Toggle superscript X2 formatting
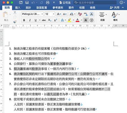 pyautogui.click(x=56, y=20)
